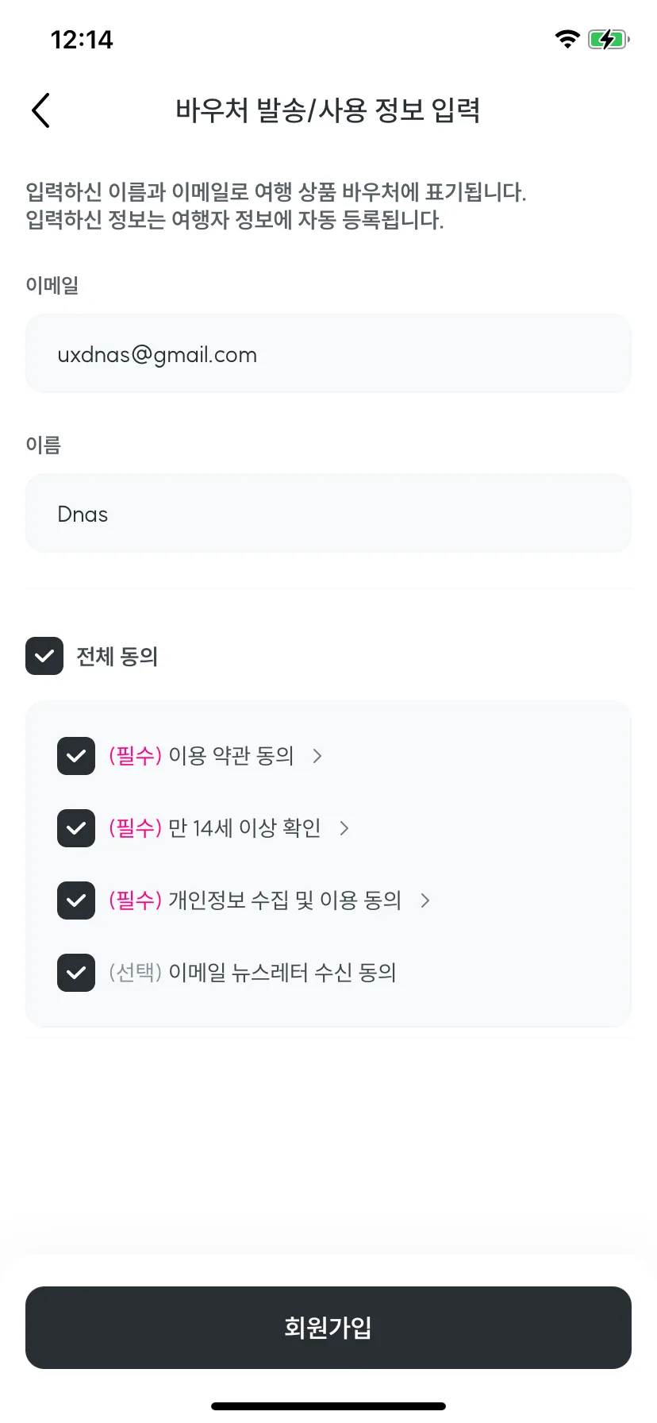Focus the email field with uxdnas@gmail.com
Screen dimensions: 657x1423
[328, 353]
